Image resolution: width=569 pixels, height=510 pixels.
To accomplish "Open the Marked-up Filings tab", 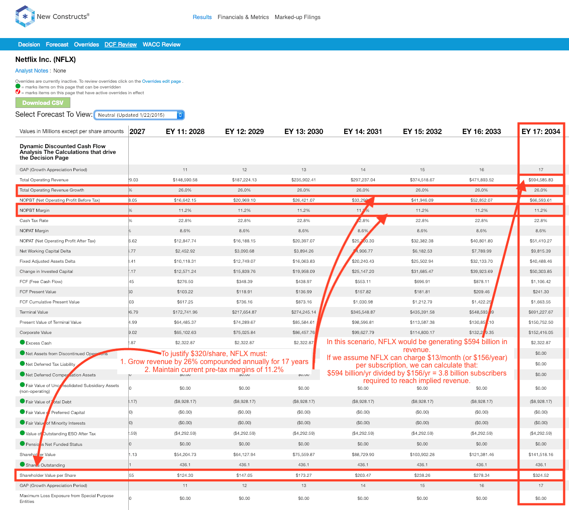I will [298, 17].
